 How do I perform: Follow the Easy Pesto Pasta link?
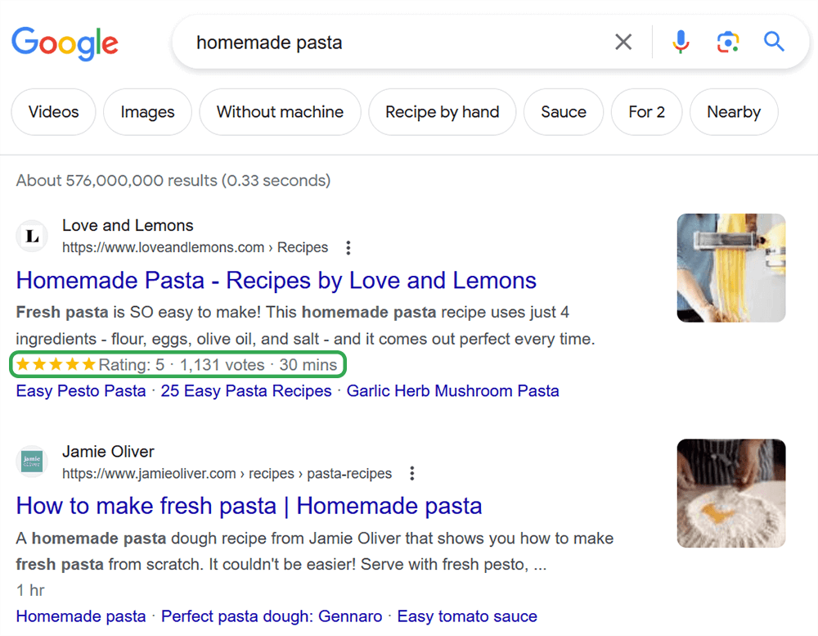(80, 391)
